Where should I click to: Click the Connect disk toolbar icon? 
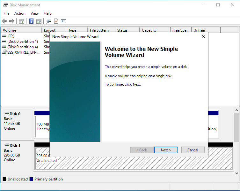tap(48, 21)
